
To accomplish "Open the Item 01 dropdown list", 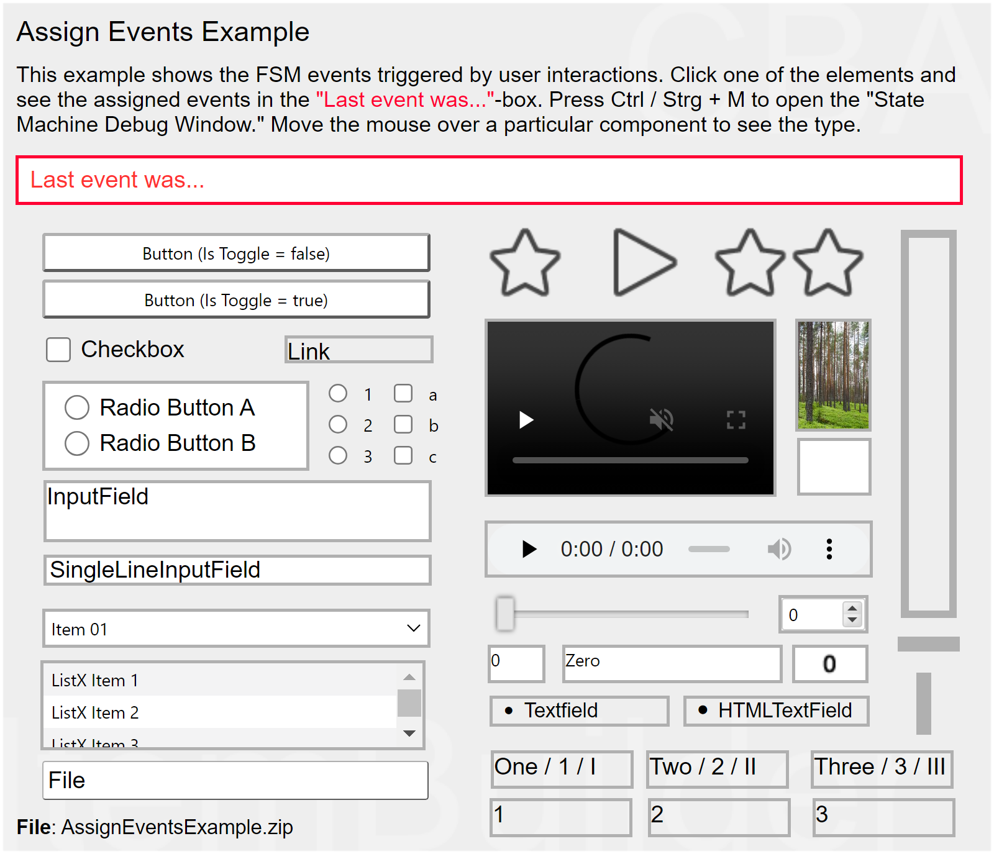I will click(236, 629).
